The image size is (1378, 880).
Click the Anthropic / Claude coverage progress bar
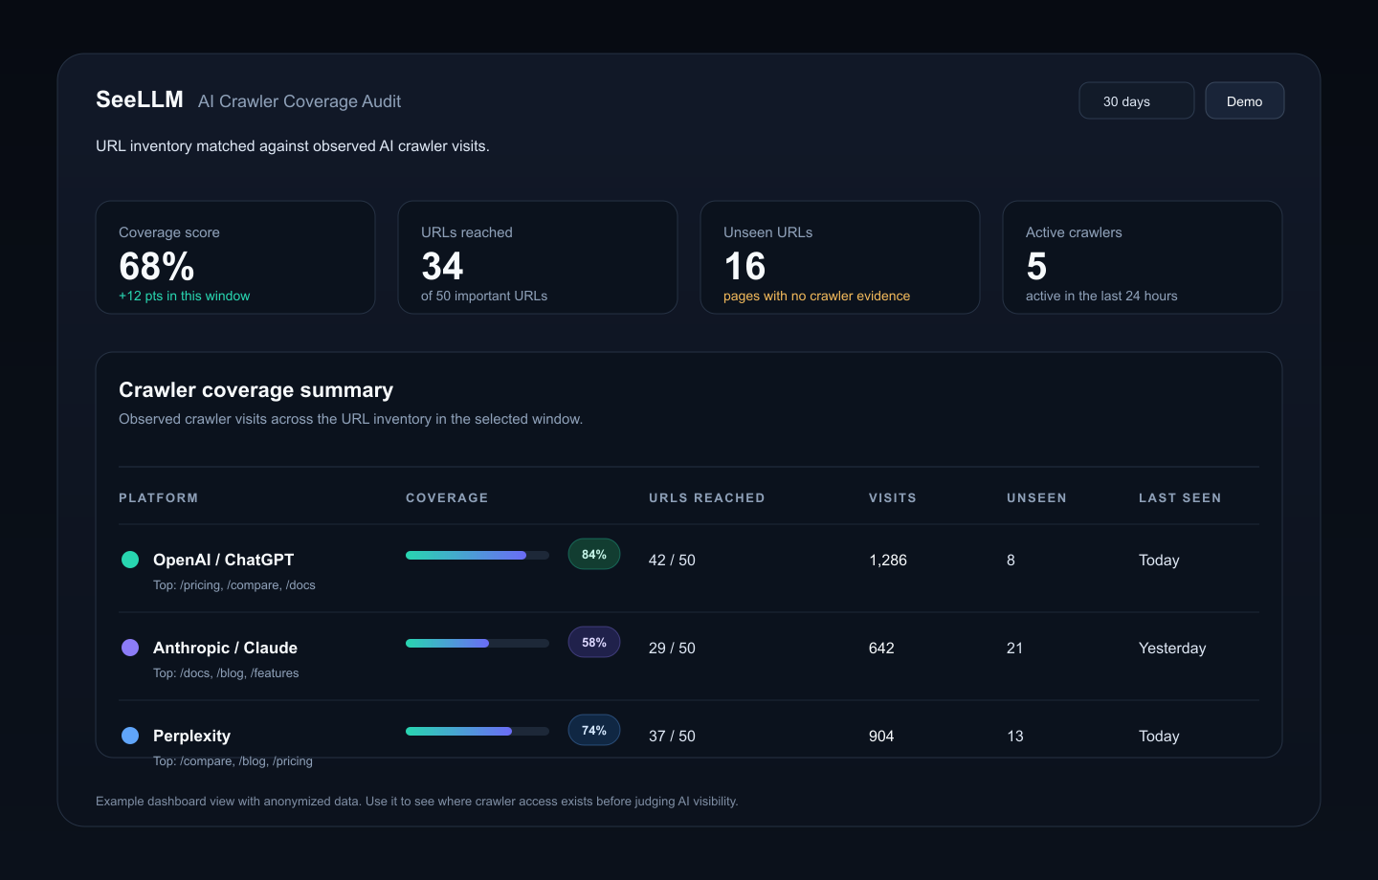(478, 643)
